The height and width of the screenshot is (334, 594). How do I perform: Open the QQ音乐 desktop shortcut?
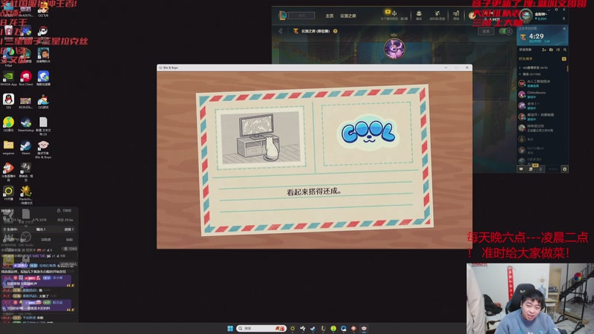click(8, 124)
